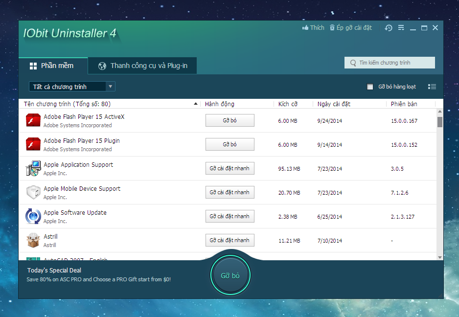459x317 pixels.
Task: Select Adobe Flash Player 15 Plugin name
Action: point(82,141)
